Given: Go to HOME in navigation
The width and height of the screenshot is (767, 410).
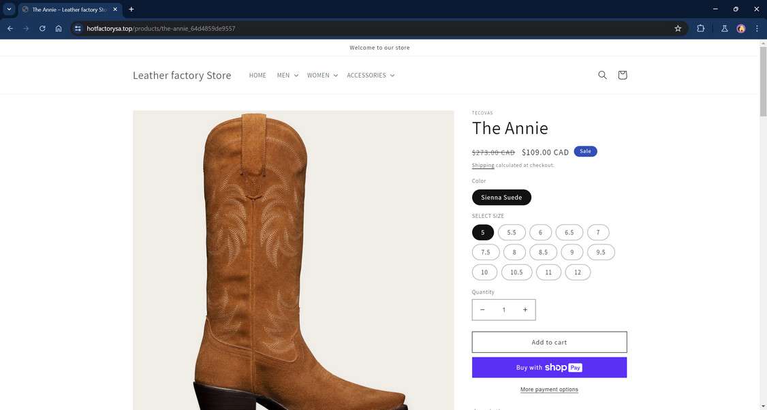Looking at the screenshot, I should coord(257,76).
